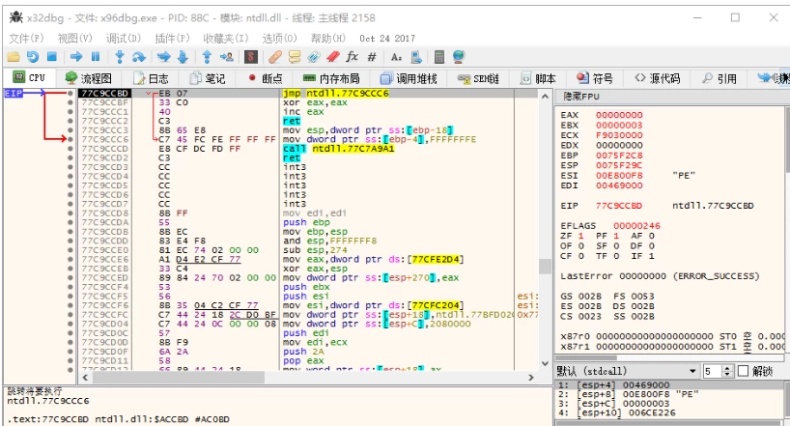Open the 默认 (stdcall) calling convention dropdown
The width and height of the screenshot is (790, 426).
(627, 371)
